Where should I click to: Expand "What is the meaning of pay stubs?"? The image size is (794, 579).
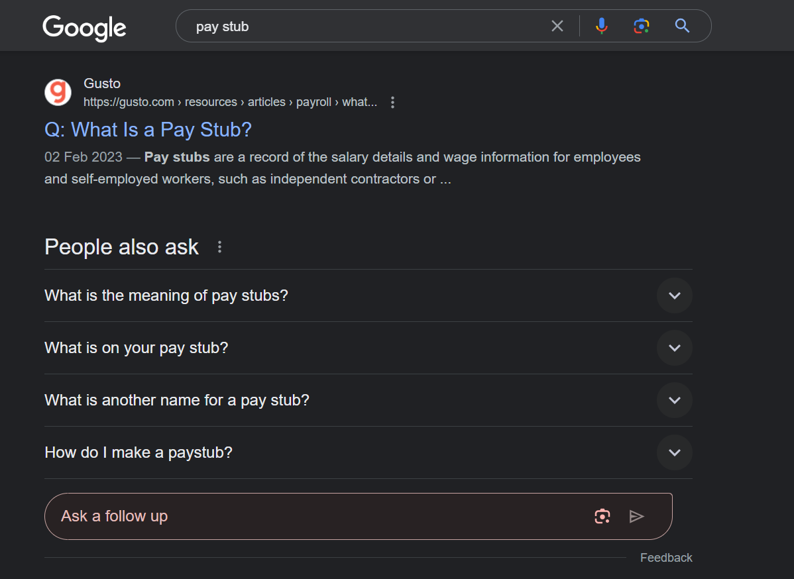point(674,295)
